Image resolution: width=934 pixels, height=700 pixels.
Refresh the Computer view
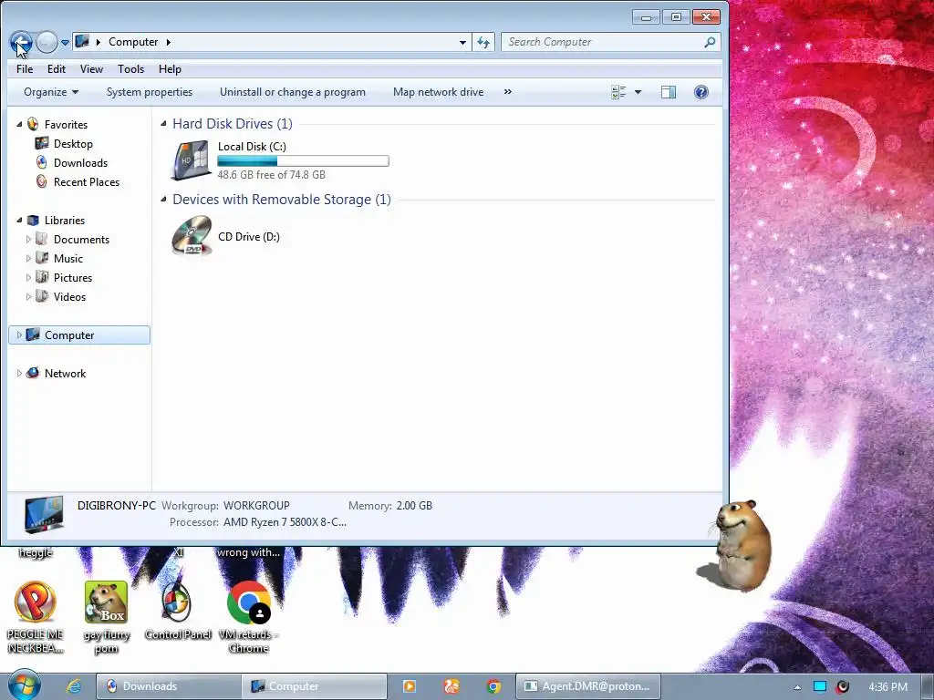click(x=483, y=42)
